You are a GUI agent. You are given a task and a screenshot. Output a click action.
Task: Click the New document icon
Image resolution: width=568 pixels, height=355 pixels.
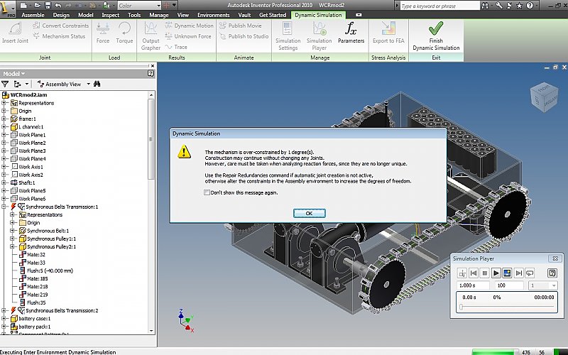click(x=23, y=6)
